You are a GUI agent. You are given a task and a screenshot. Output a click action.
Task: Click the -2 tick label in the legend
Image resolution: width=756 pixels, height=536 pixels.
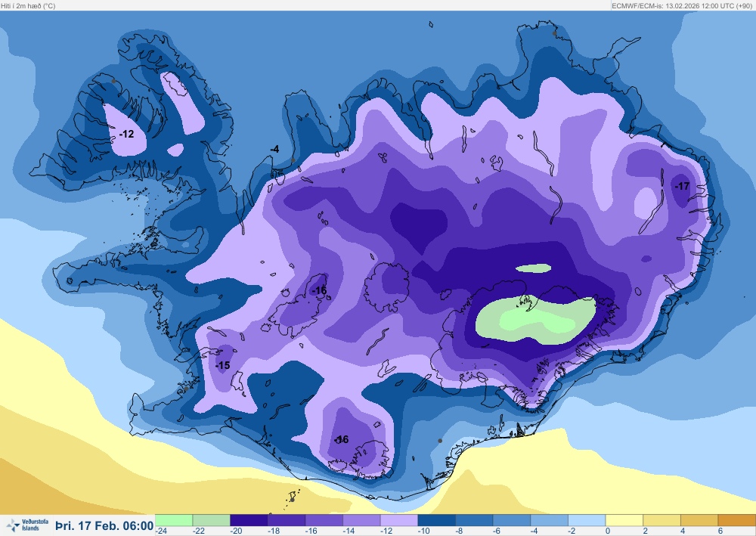pos(572,531)
